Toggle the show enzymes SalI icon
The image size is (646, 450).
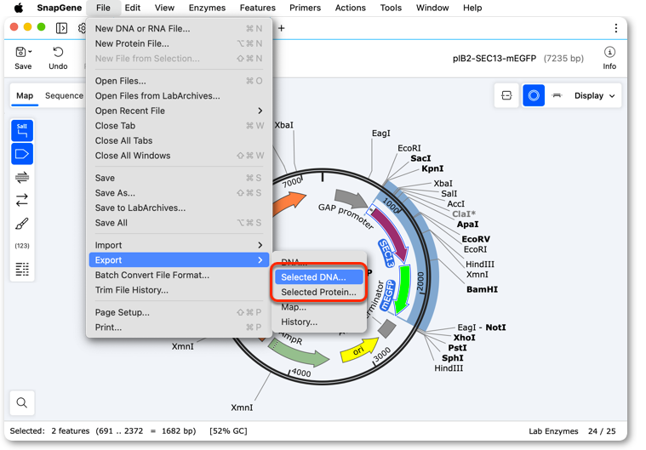(x=22, y=130)
